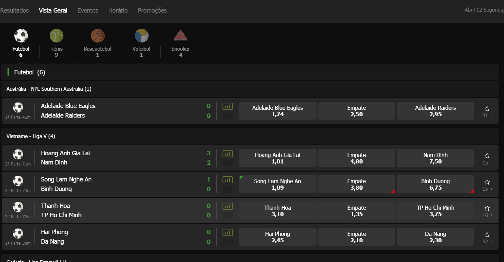Image resolution: width=504 pixels, height=262 pixels.
Task: Favorite the Thanh Hoa match star
Action: click(x=487, y=208)
